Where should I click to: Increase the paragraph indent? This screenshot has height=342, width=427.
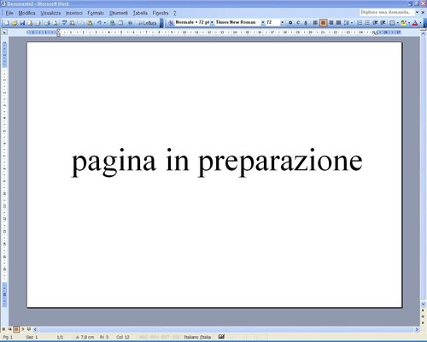pos(383,22)
